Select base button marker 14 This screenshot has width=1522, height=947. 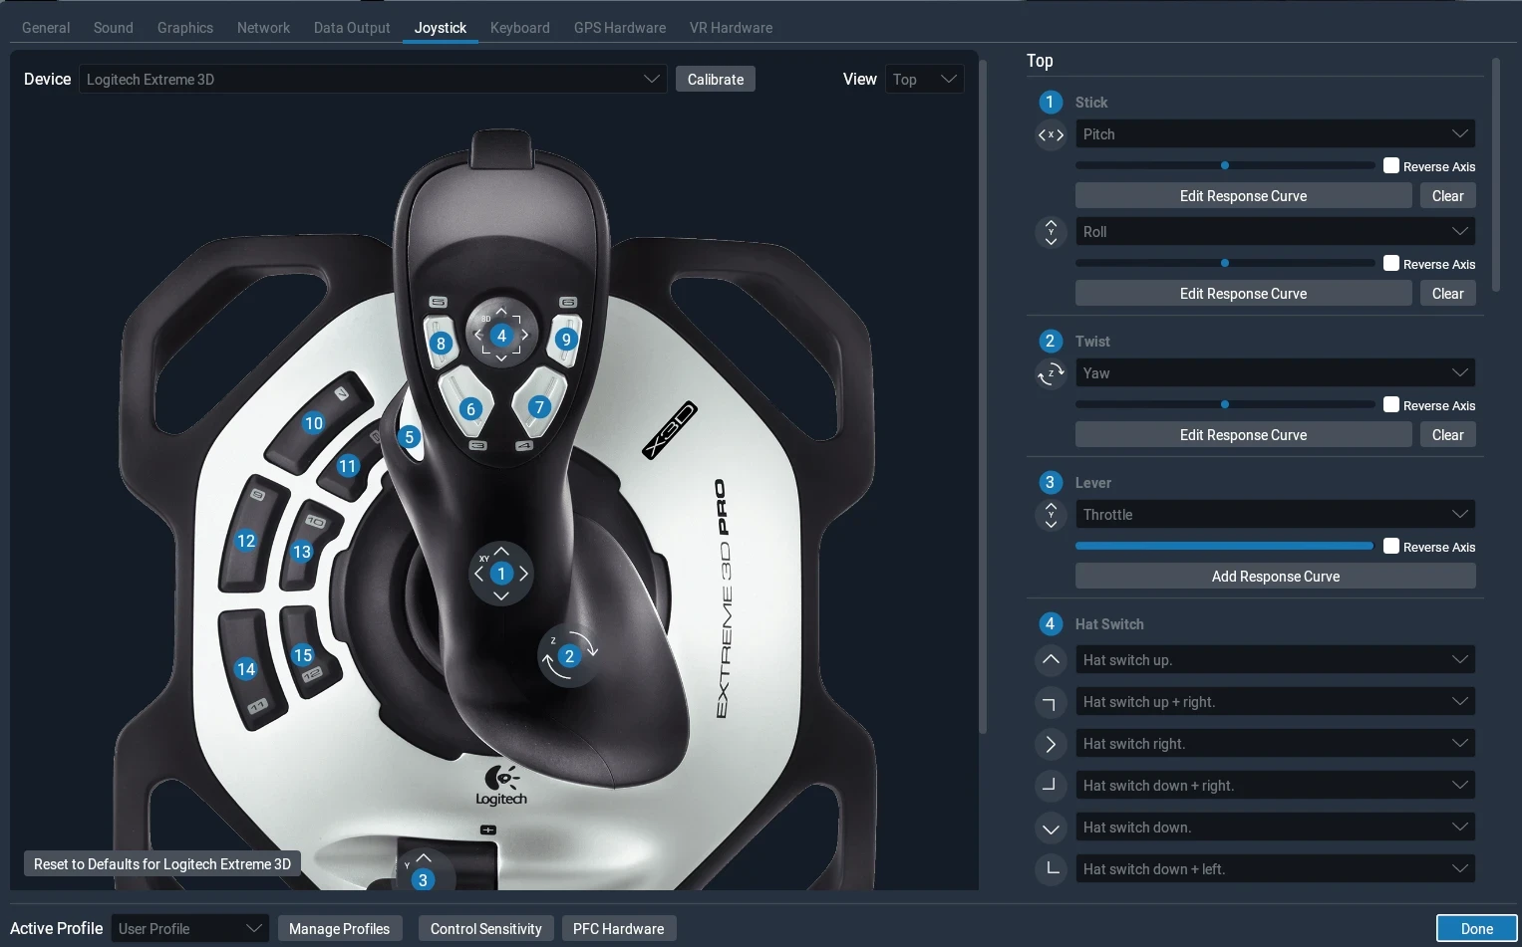(x=246, y=669)
